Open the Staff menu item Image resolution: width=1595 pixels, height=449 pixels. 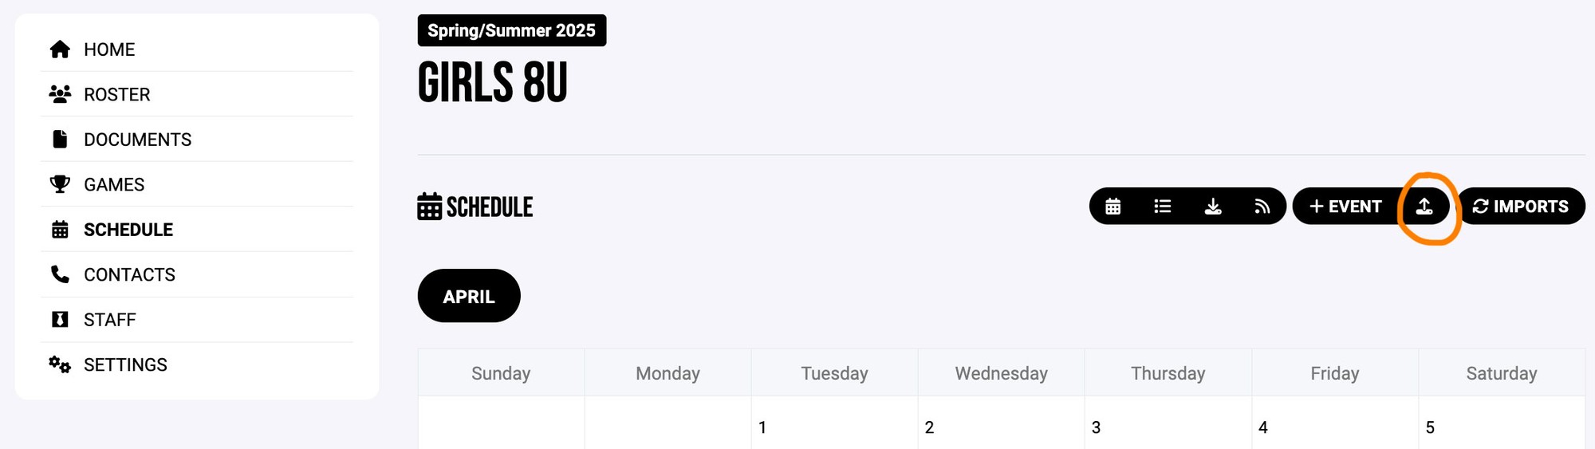point(110,320)
